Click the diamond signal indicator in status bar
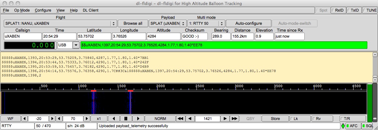Image resolution: width=378 pixels, height=130 pixels. point(343,126)
